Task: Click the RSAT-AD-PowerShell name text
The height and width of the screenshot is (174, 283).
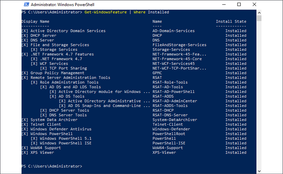Action: pyautogui.click(x=173, y=92)
